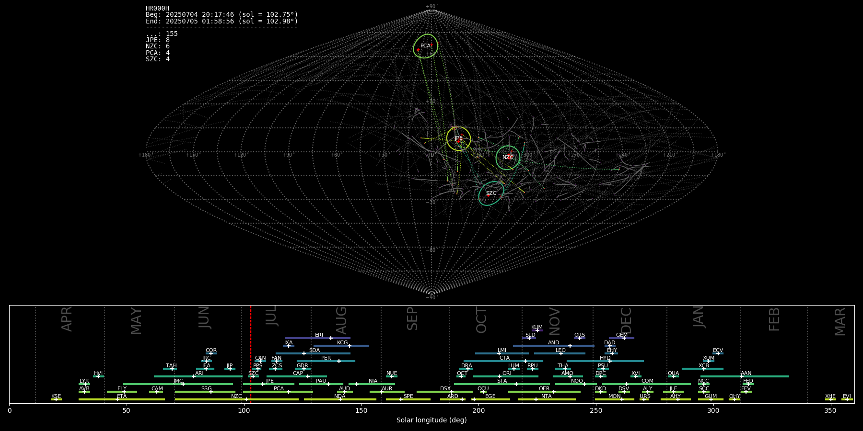Click the 'JPE: 8' count line
The width and height of the screenshot is (863, 431).
point(158,40)
